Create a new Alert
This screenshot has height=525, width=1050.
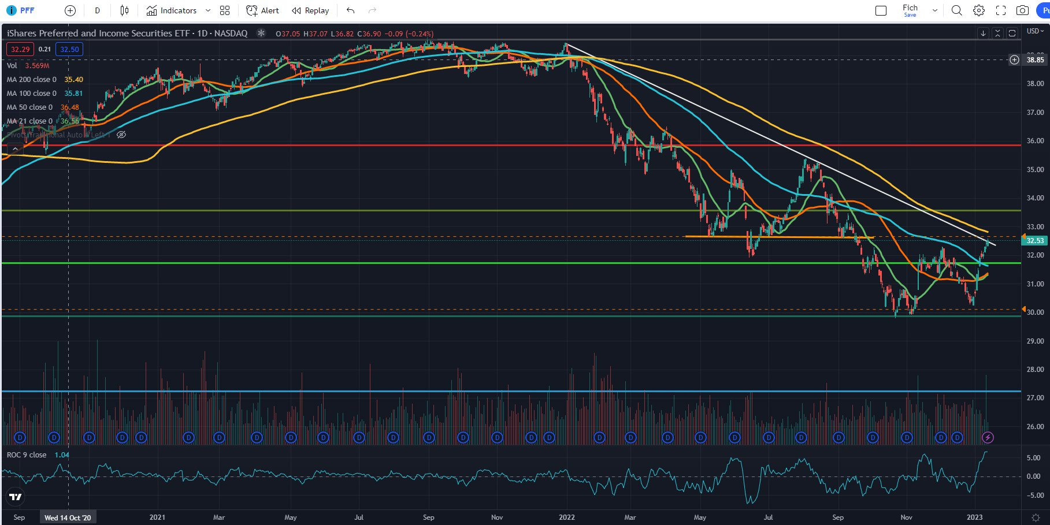point(262,10)
